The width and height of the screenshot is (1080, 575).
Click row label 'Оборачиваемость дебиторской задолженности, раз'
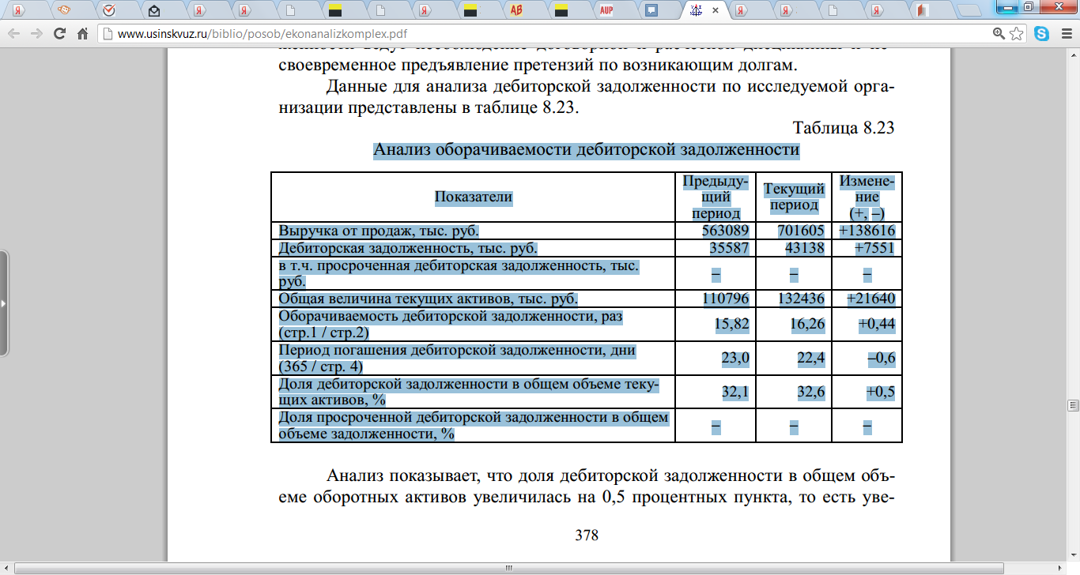[451, 325]
